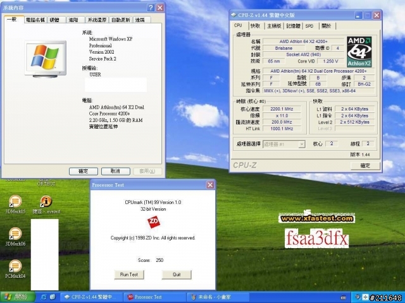405x303 pixels.
Task: Click the help question mark in System Properties
Action: (x=151, y=8)
